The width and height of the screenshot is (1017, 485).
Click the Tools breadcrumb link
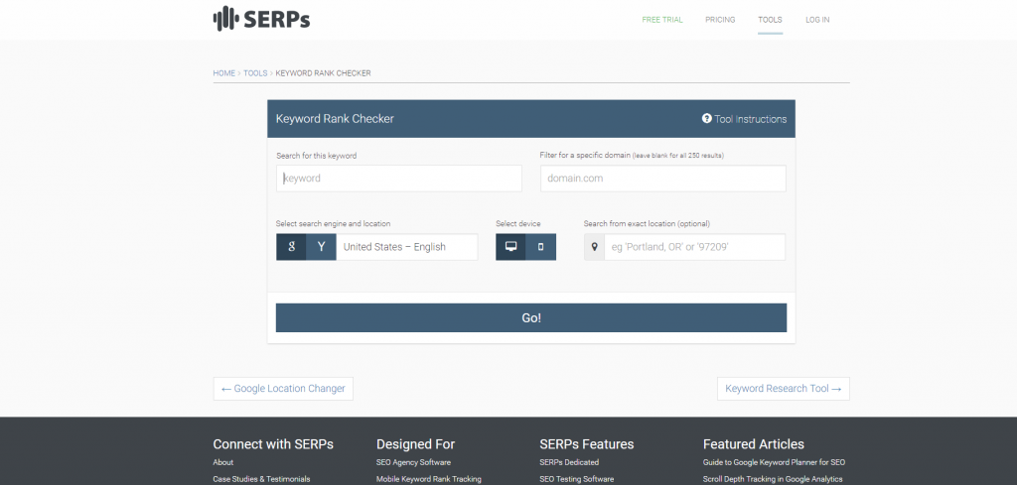(x=255, y=73)
